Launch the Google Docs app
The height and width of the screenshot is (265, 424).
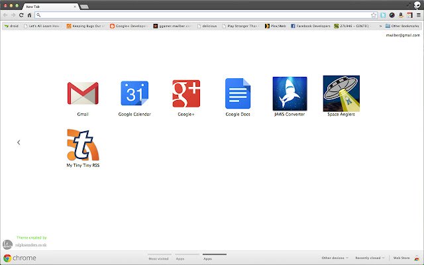pyautogui.click(x=238, y=93)
